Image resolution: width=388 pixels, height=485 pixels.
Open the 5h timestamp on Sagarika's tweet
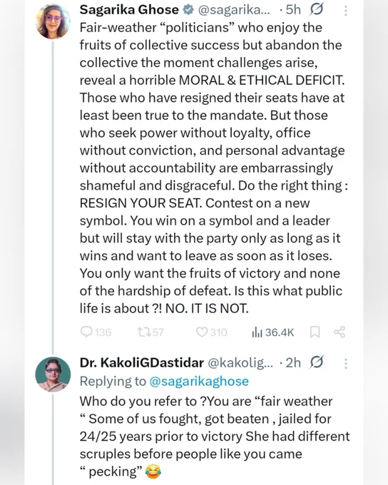293,9
